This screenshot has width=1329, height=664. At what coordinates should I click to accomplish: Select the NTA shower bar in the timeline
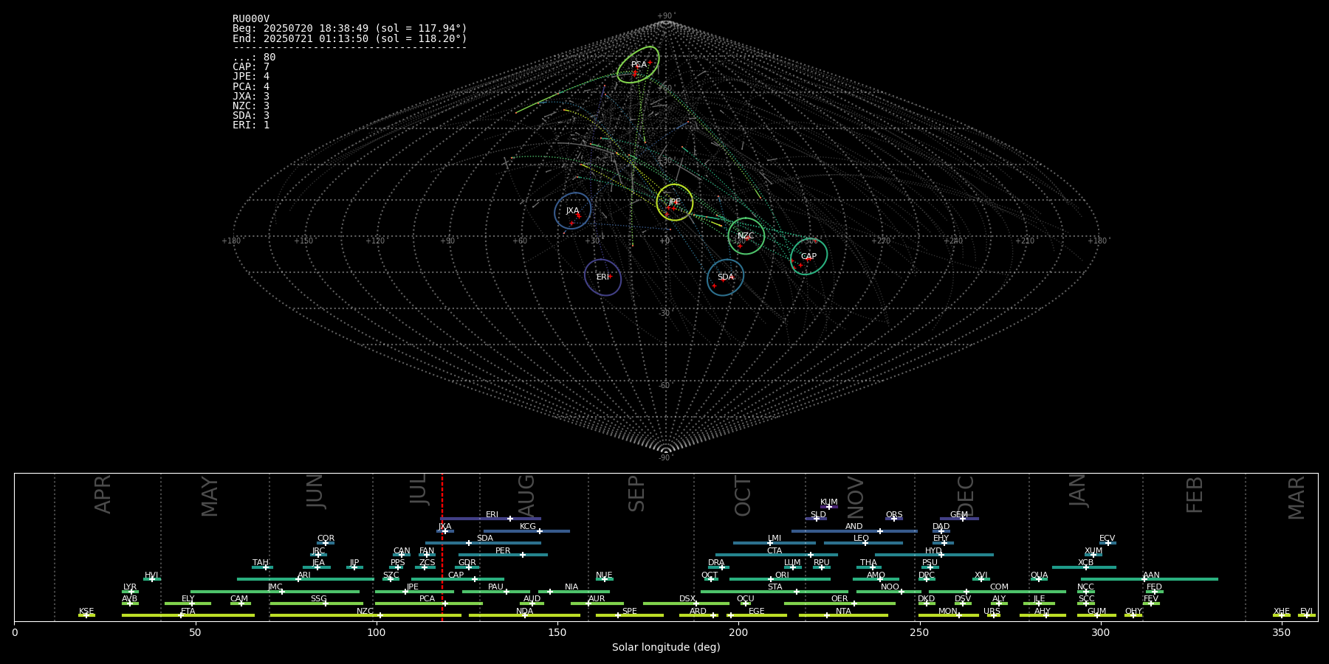coord(843,615)
